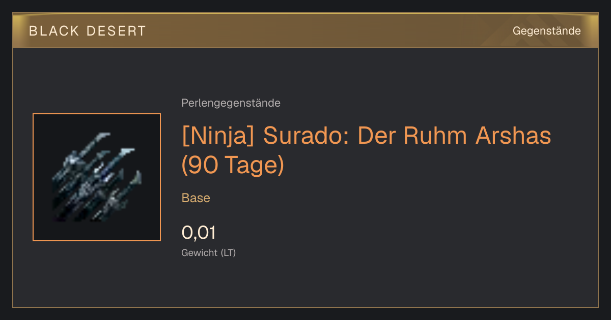The image size is (611, 320).
Task: Click the gold header banner center
Action: 305,30
